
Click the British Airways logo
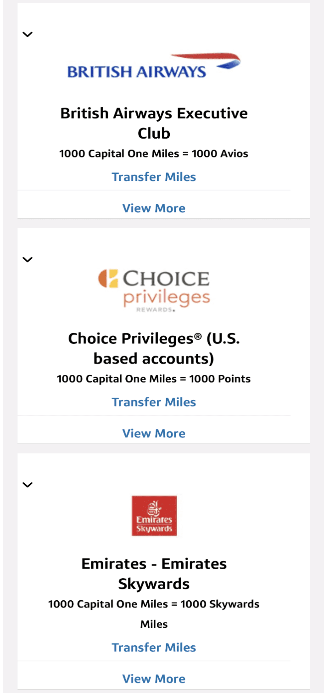154,64
